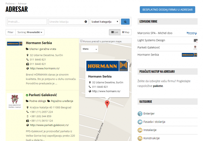
Task: Click the Hormann logo in listing
Action: coord(15,43)
